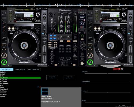The width and height of the screenshot is (134, 107).
Task: Click the mixer channel 1 MID EQ knob
Action: (61, 26)
